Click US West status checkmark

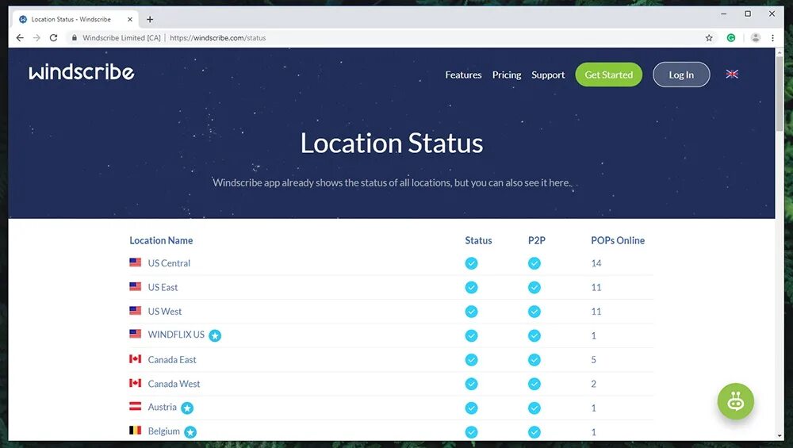[471, 312]
